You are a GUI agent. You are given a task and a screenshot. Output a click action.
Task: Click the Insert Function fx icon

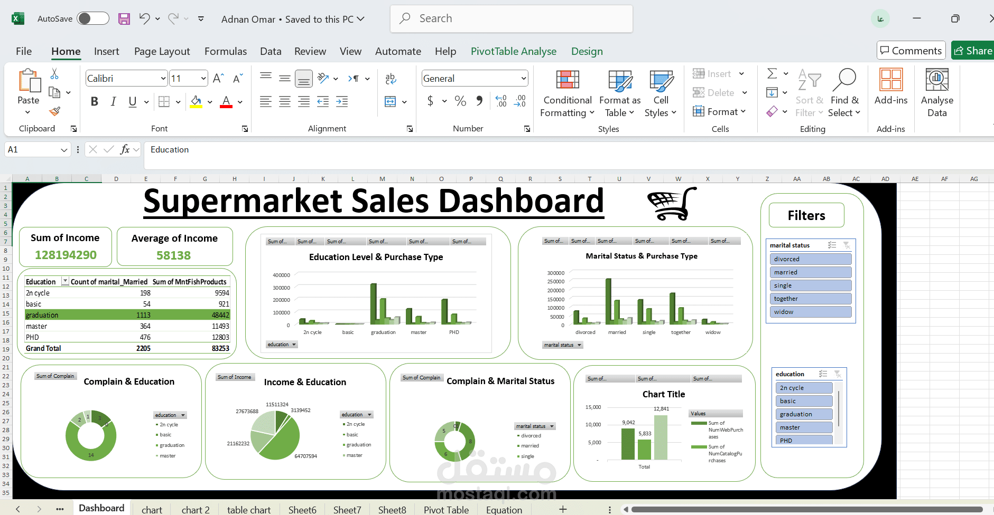125,149
